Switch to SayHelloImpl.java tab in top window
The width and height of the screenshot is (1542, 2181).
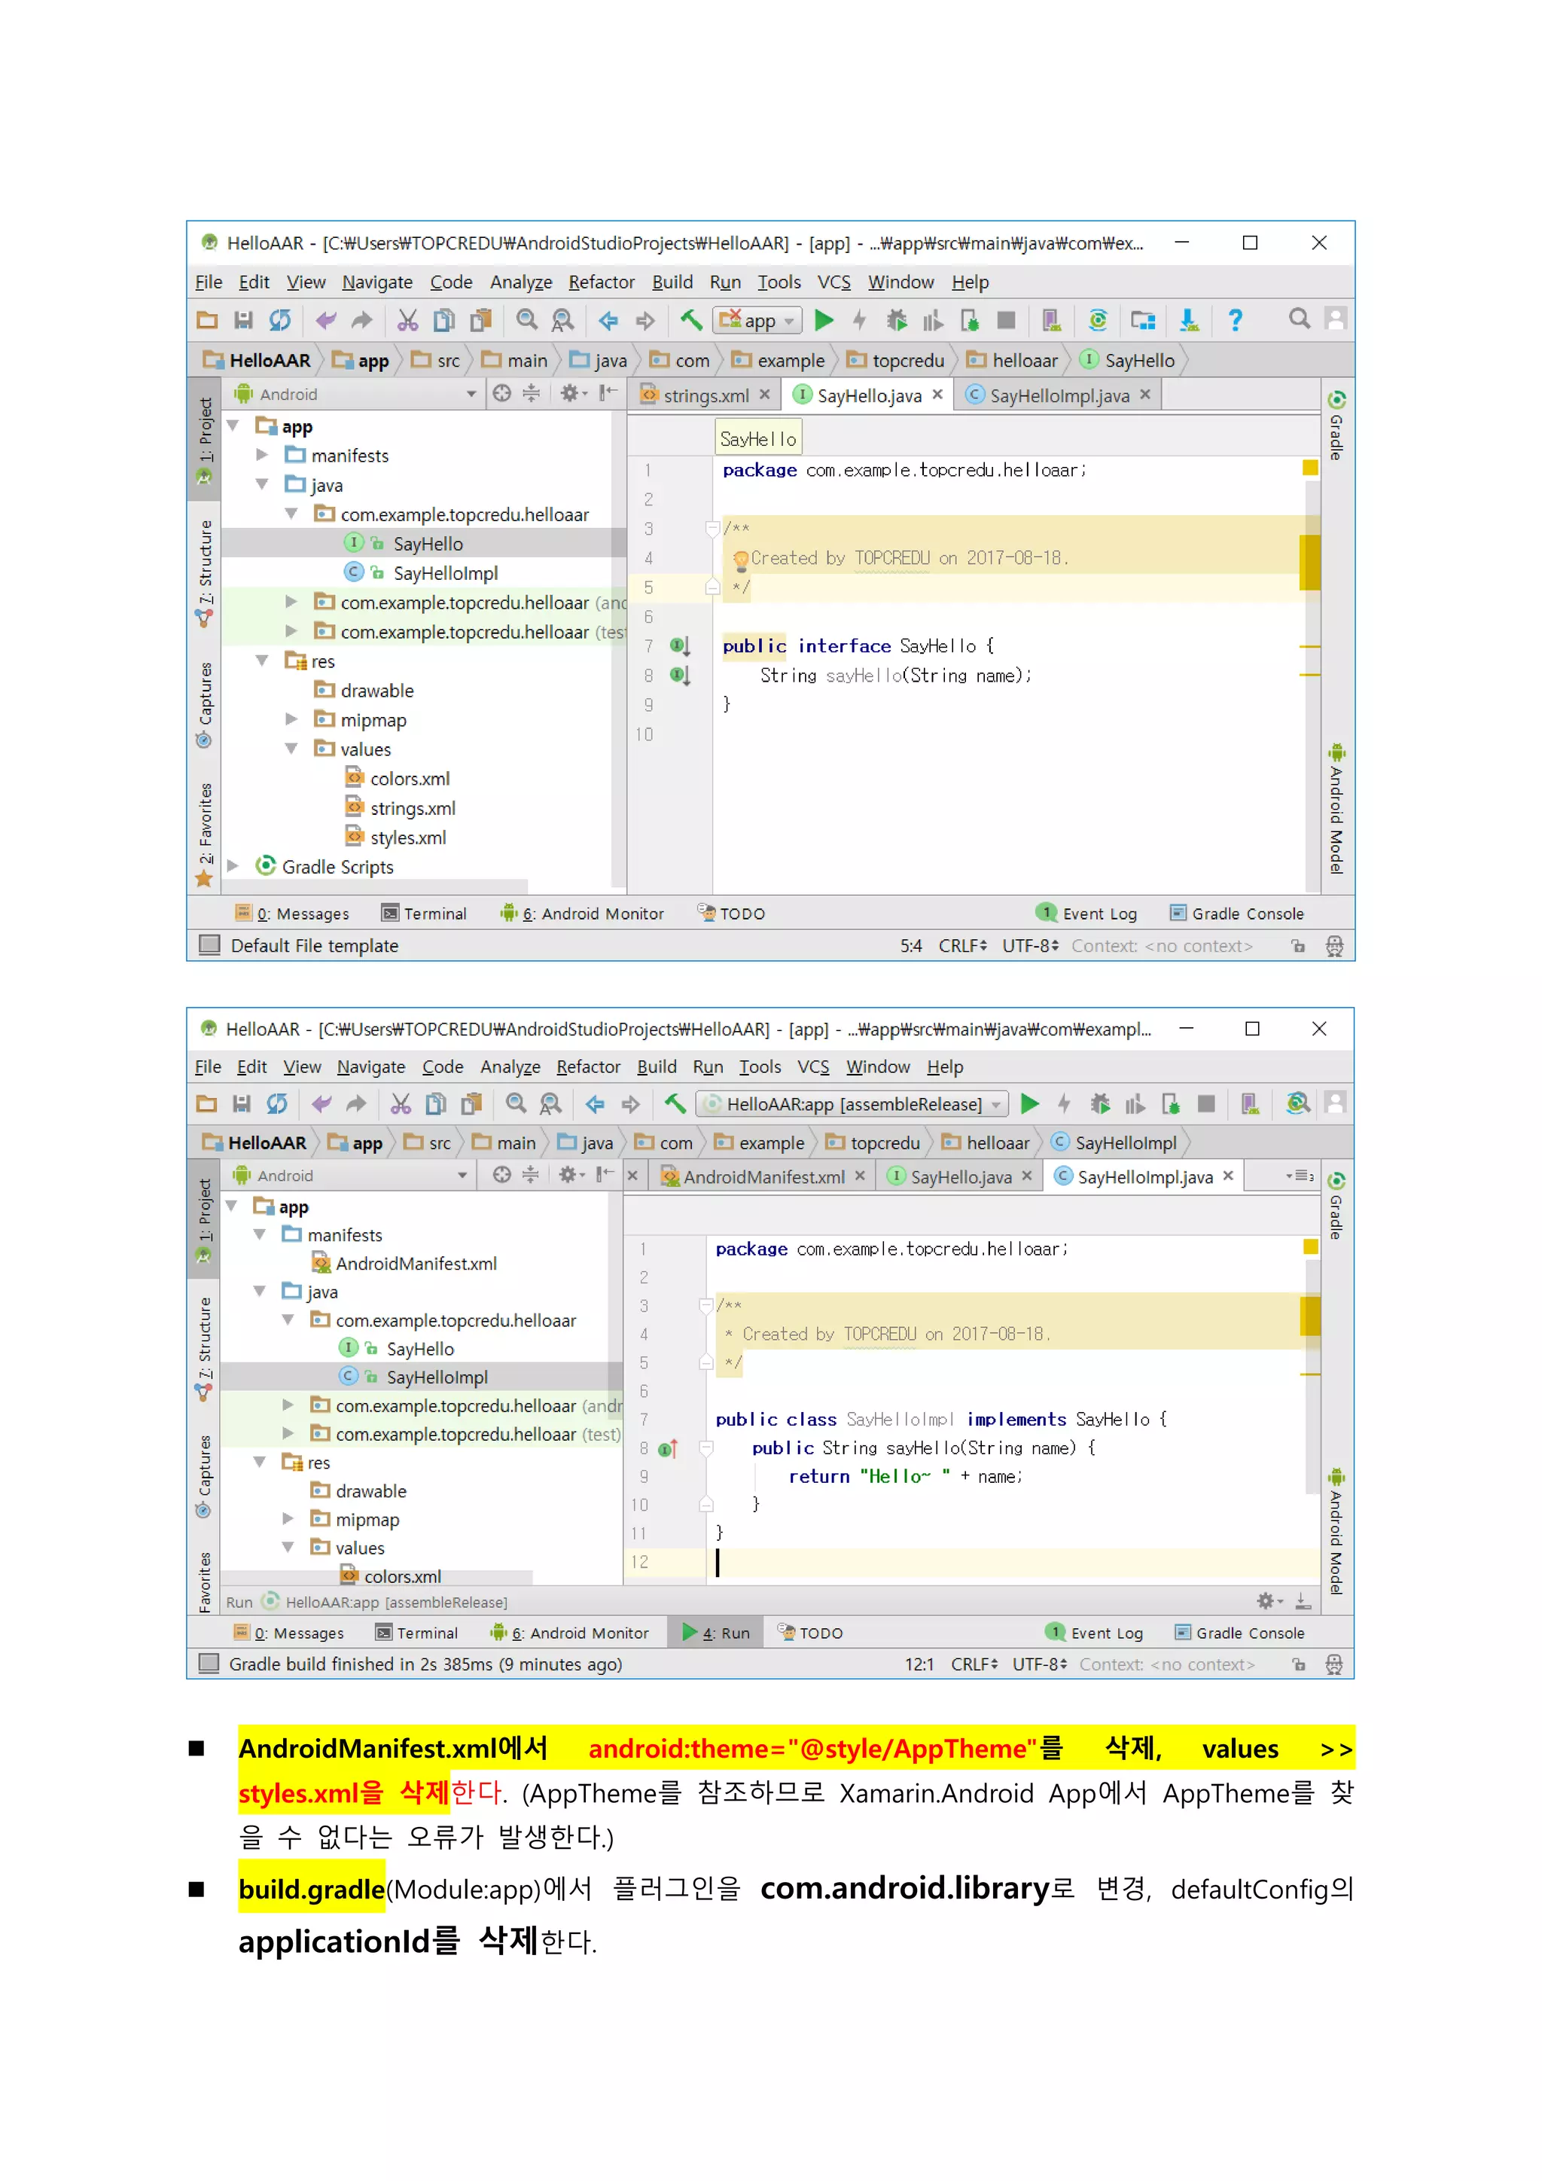1059,395
